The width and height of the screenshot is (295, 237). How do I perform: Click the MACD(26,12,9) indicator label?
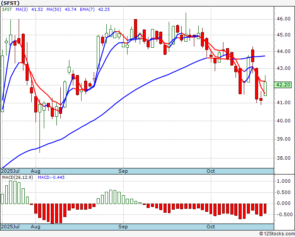tap(17, 178)
